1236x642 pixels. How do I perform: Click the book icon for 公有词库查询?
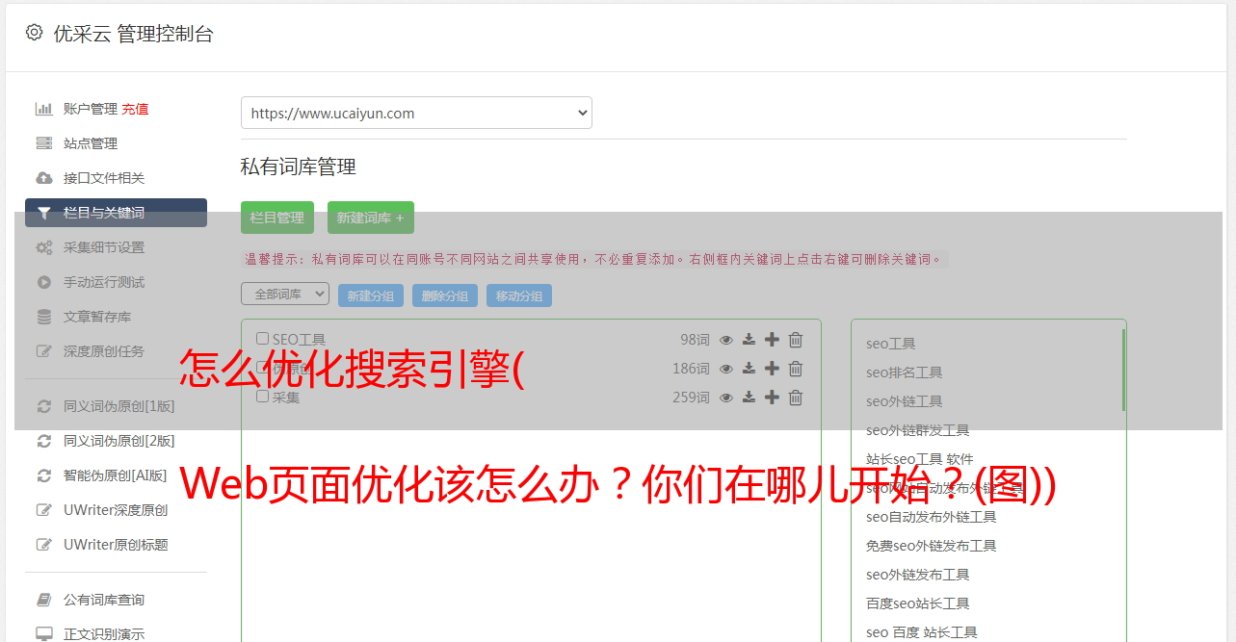point(44,600)
